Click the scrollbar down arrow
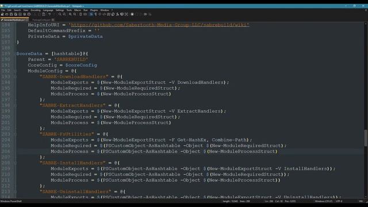The height and width of the screenshot is (207, 368). 366,197
